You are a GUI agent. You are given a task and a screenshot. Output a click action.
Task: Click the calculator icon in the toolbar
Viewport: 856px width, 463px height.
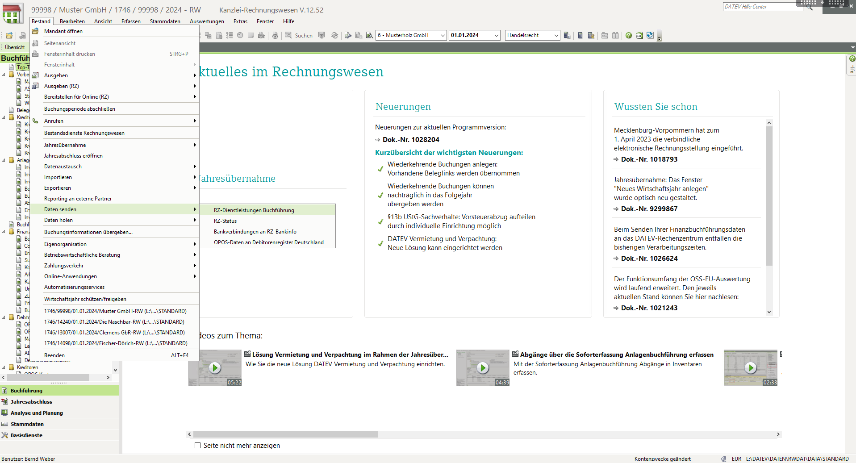click(x=580, y=35)
